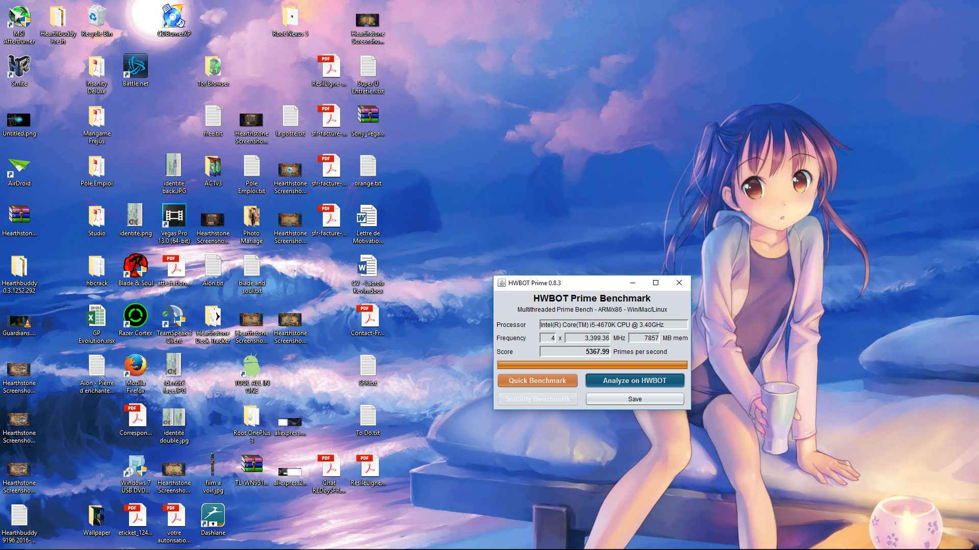The width and height of the screenshot is (979, 550).
Task: Open Hearthstone Deck Tracker icon
Action: click(213, 324)
